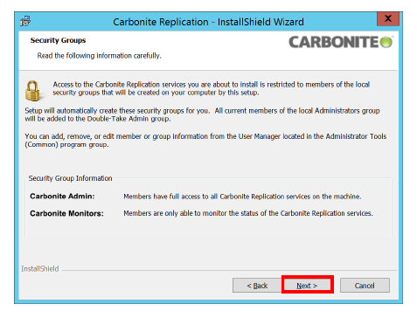The image size is (417, 318).
Task: Click the window title Carbonite Replication - InstallShield Wizard
Action: click(x=208, y=22)
